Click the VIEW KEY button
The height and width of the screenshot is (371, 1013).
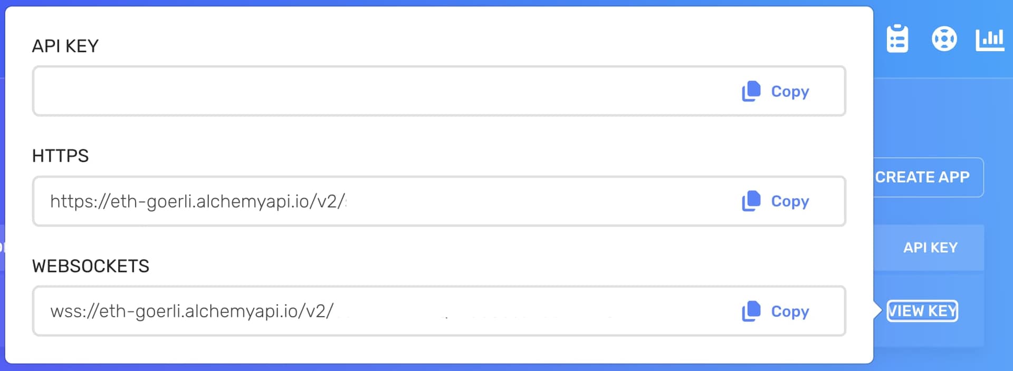pyautogui.click(x=922, y=311)
